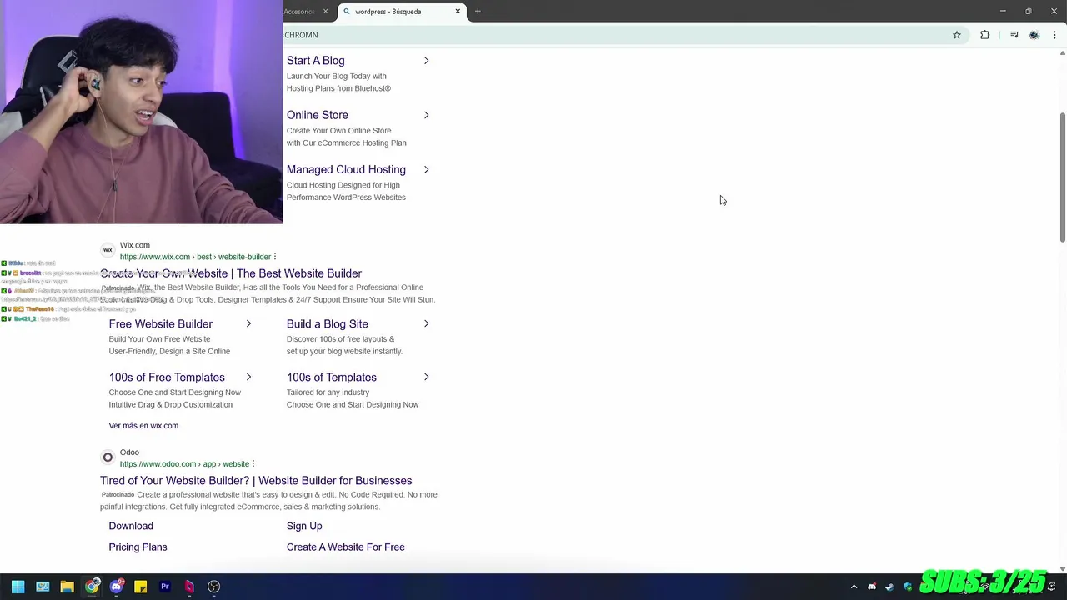This screenshot has width=1067, height=600.
Task: Click the address bar text
Action: [x=301, y=35]
